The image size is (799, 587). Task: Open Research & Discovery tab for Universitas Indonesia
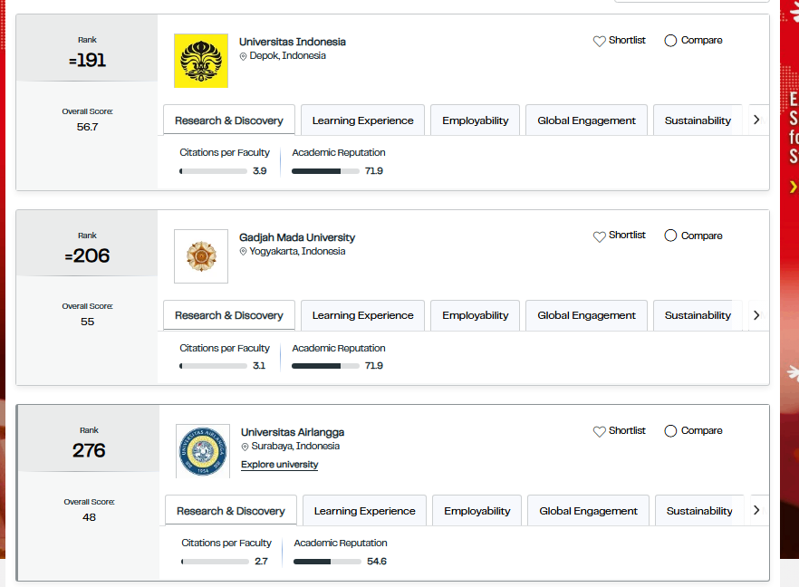click(229, 120)
